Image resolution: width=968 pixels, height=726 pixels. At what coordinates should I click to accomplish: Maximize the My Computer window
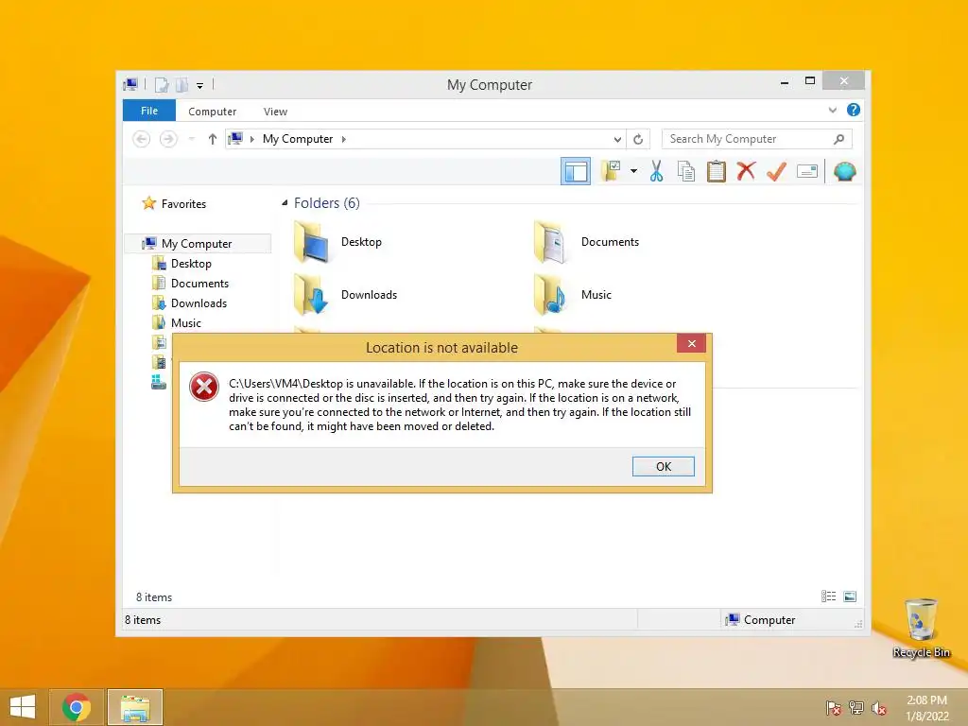coord(810,81)
